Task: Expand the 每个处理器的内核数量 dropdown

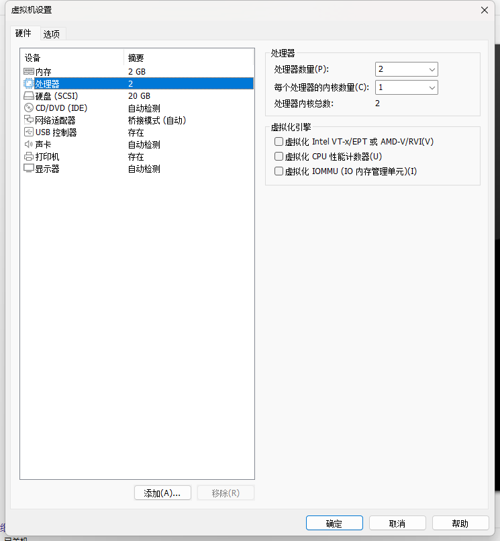Action: [x=407, y=87]
